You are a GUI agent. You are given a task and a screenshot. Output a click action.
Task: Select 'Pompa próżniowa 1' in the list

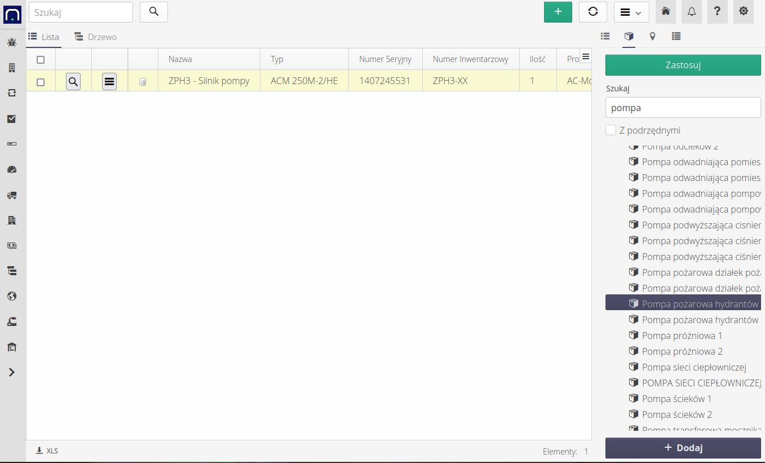682,336
